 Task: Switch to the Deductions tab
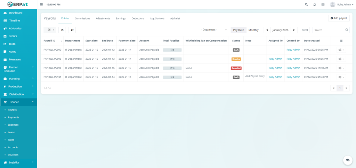coord(138,18)
